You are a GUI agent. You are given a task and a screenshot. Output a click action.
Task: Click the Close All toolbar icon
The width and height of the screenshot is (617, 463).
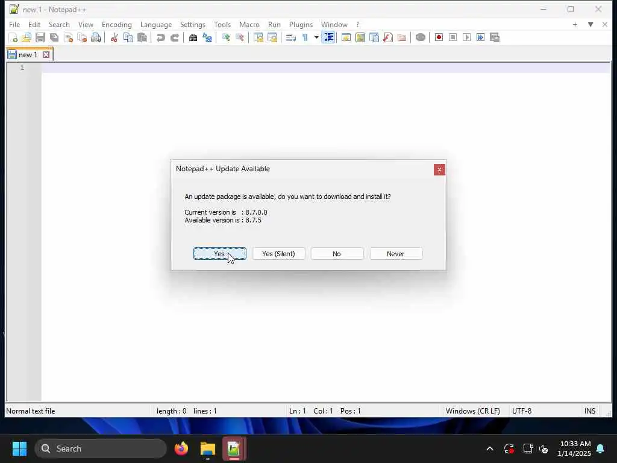tap(82, 37)
